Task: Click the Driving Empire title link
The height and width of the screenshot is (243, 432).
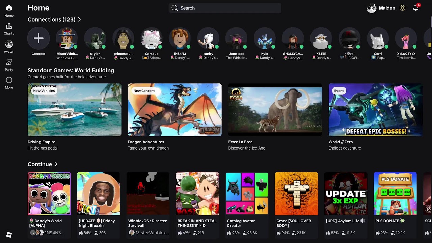Action: 42,142
